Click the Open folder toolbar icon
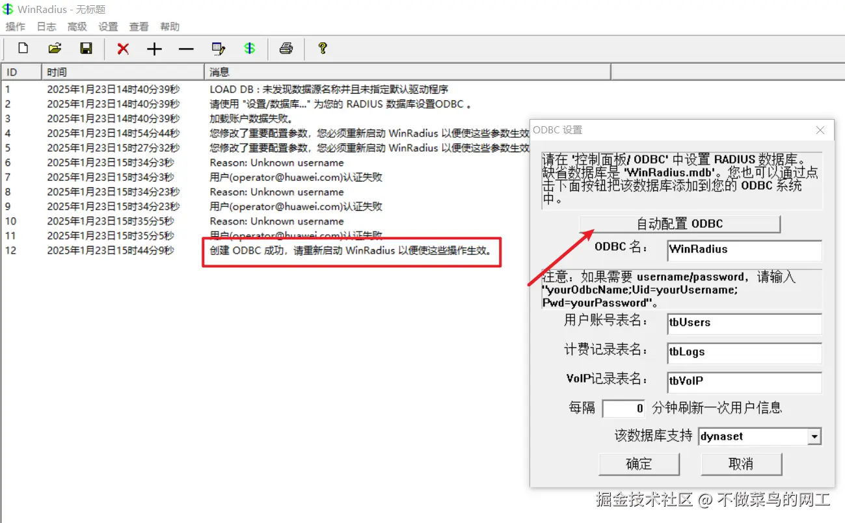The image size is (845, 523). (x=55, y=49)
